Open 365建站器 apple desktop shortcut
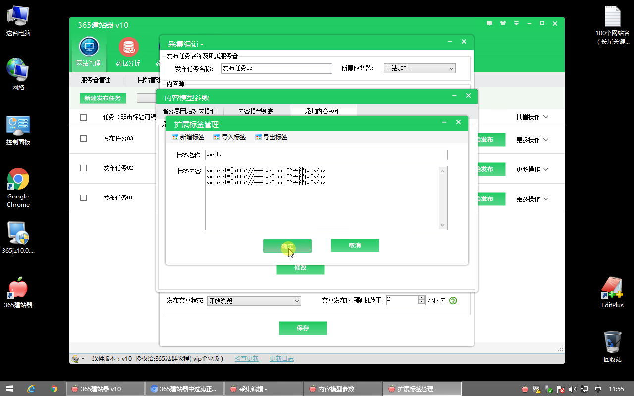 (18, 293)
